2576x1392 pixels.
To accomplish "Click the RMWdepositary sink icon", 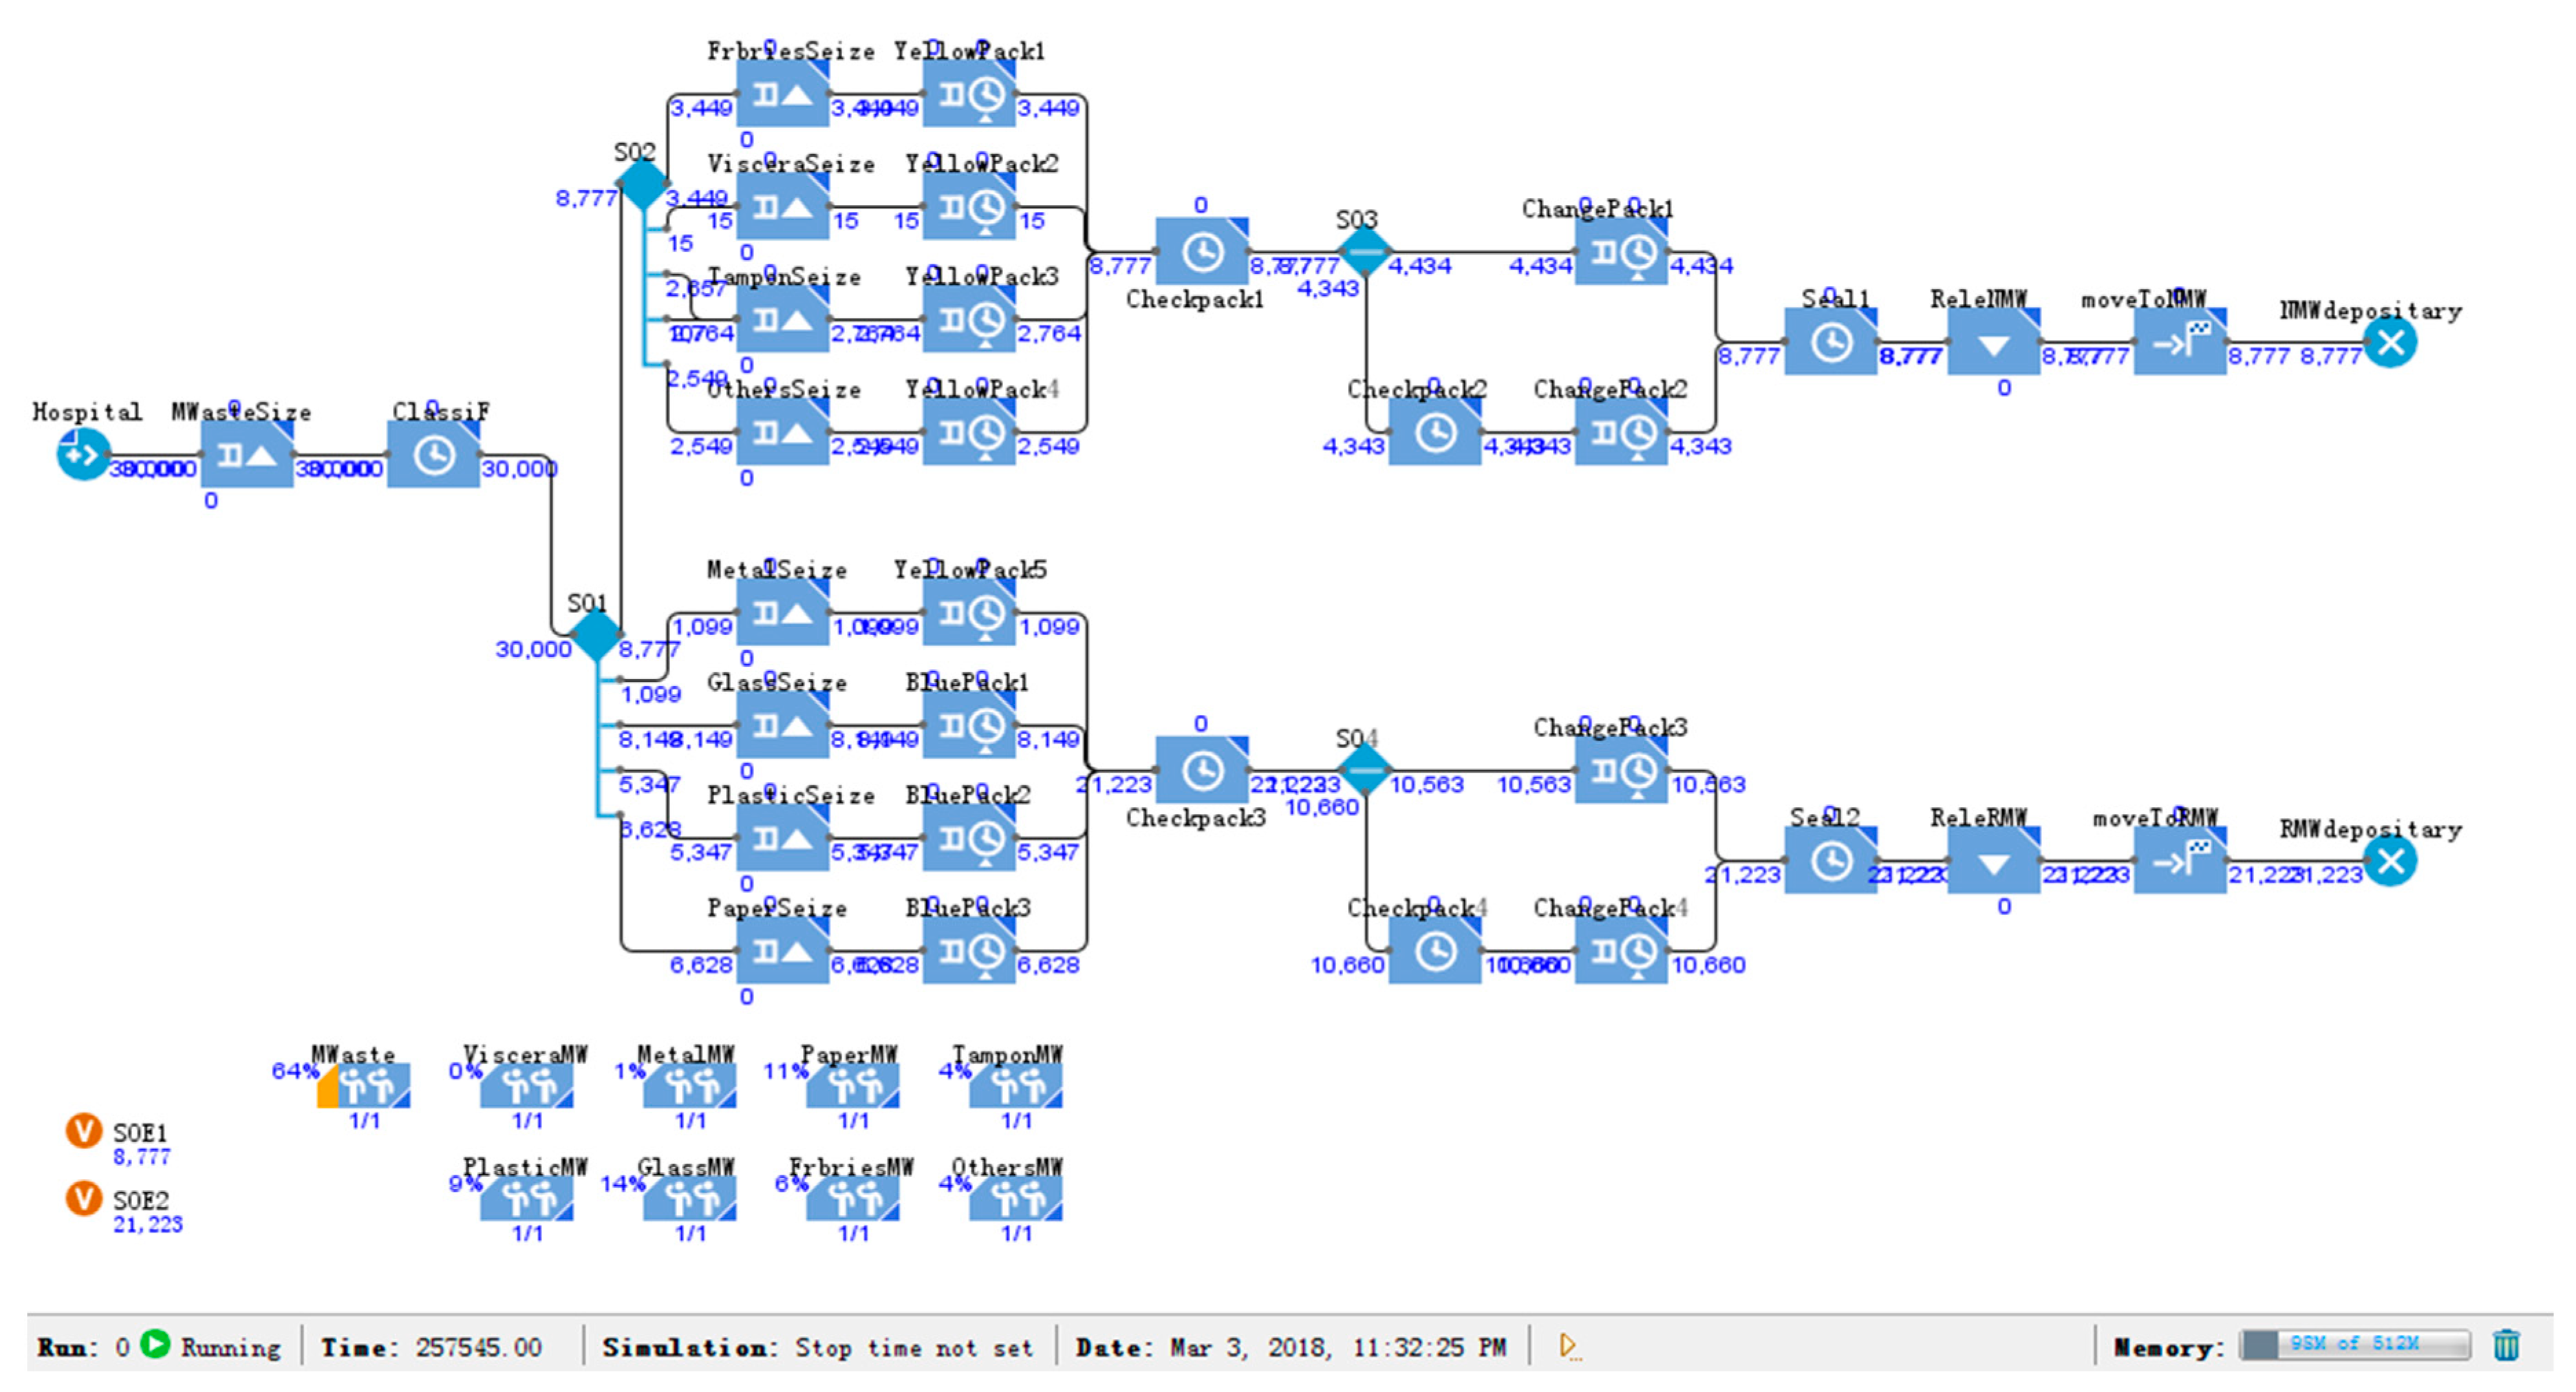I will 2390,861.
